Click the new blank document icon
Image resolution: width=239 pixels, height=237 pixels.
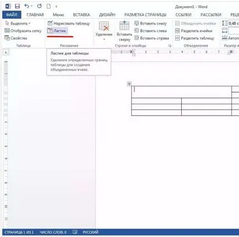pos(48,7)
